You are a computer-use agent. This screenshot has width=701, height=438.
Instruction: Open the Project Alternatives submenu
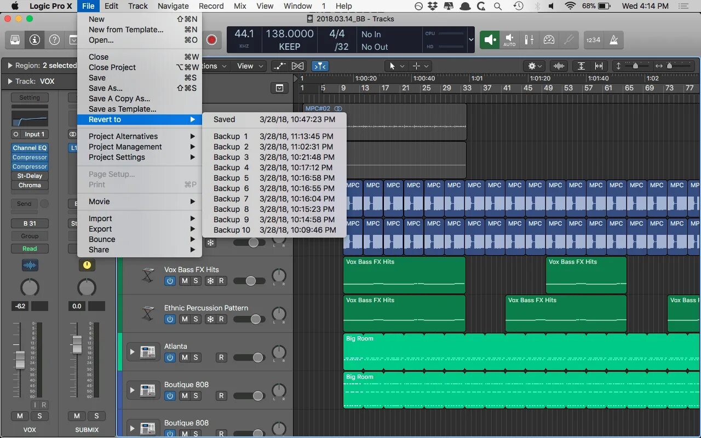click(x=140, y=136)
